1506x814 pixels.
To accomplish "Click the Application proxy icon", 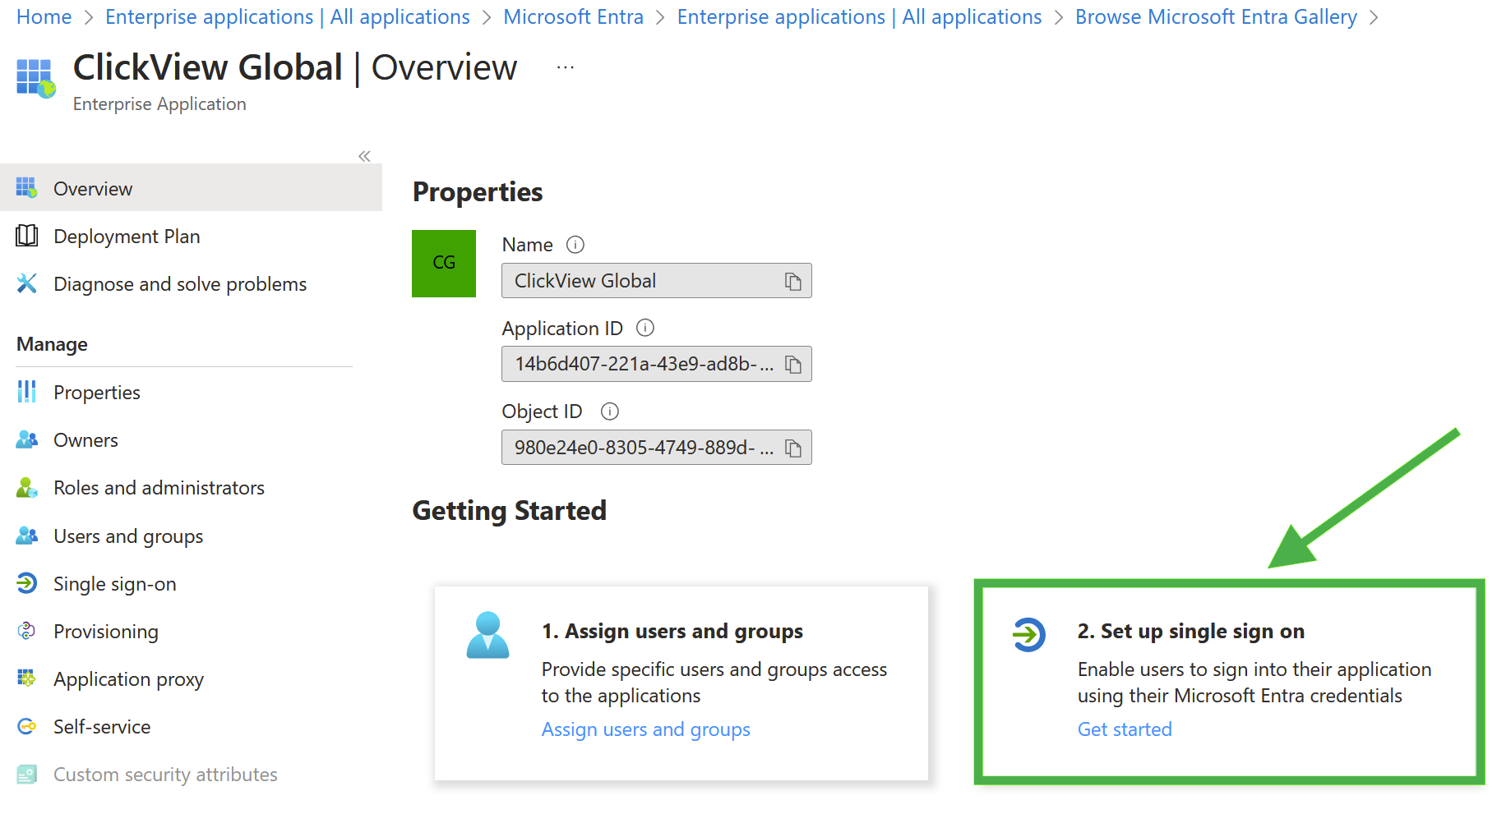I will click(x=26, y=678).
